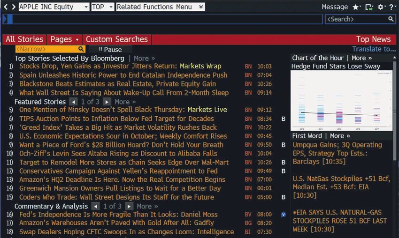
Task: Go back with the left arrow icon
Action: [6, 7]
